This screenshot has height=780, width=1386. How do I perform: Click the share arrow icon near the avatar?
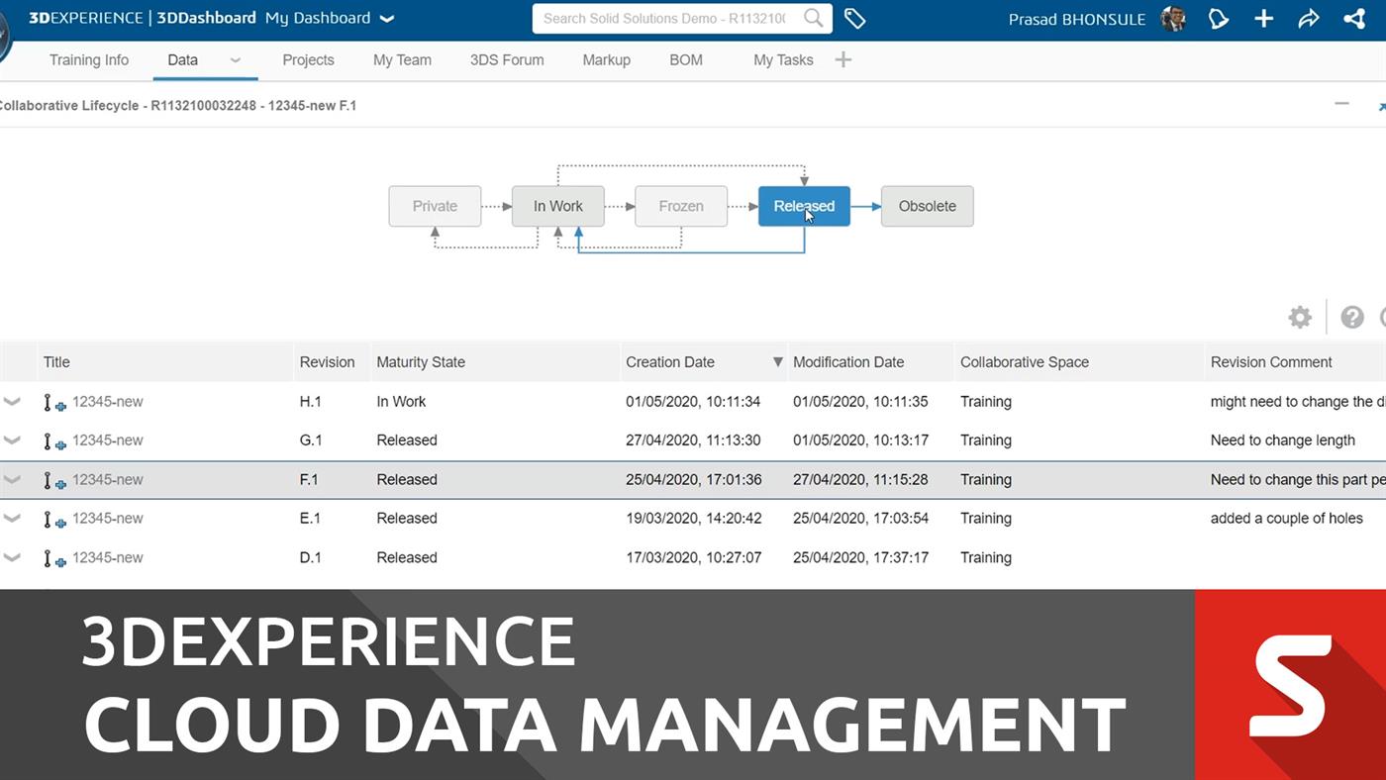click(1309, 18)
